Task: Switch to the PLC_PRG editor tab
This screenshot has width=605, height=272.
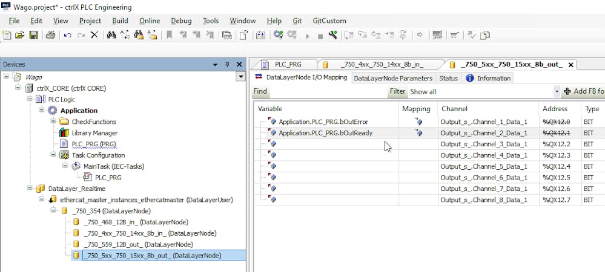Action: [288, 64]
